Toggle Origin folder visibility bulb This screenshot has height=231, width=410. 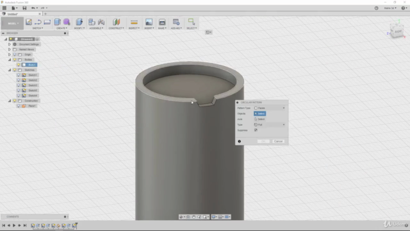pos(15,55)
